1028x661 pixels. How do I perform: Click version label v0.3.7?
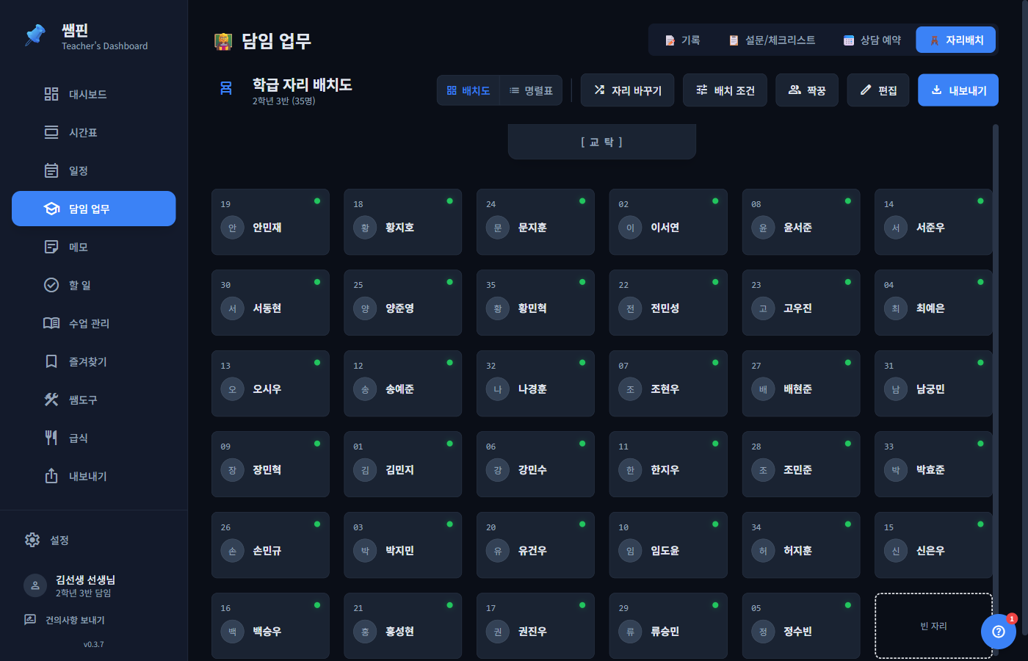pyautogui.click(x=94, y=644)
